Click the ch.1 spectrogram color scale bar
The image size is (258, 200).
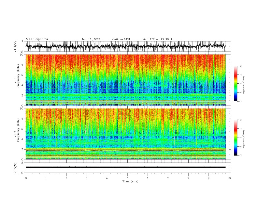tap(236, 83)
